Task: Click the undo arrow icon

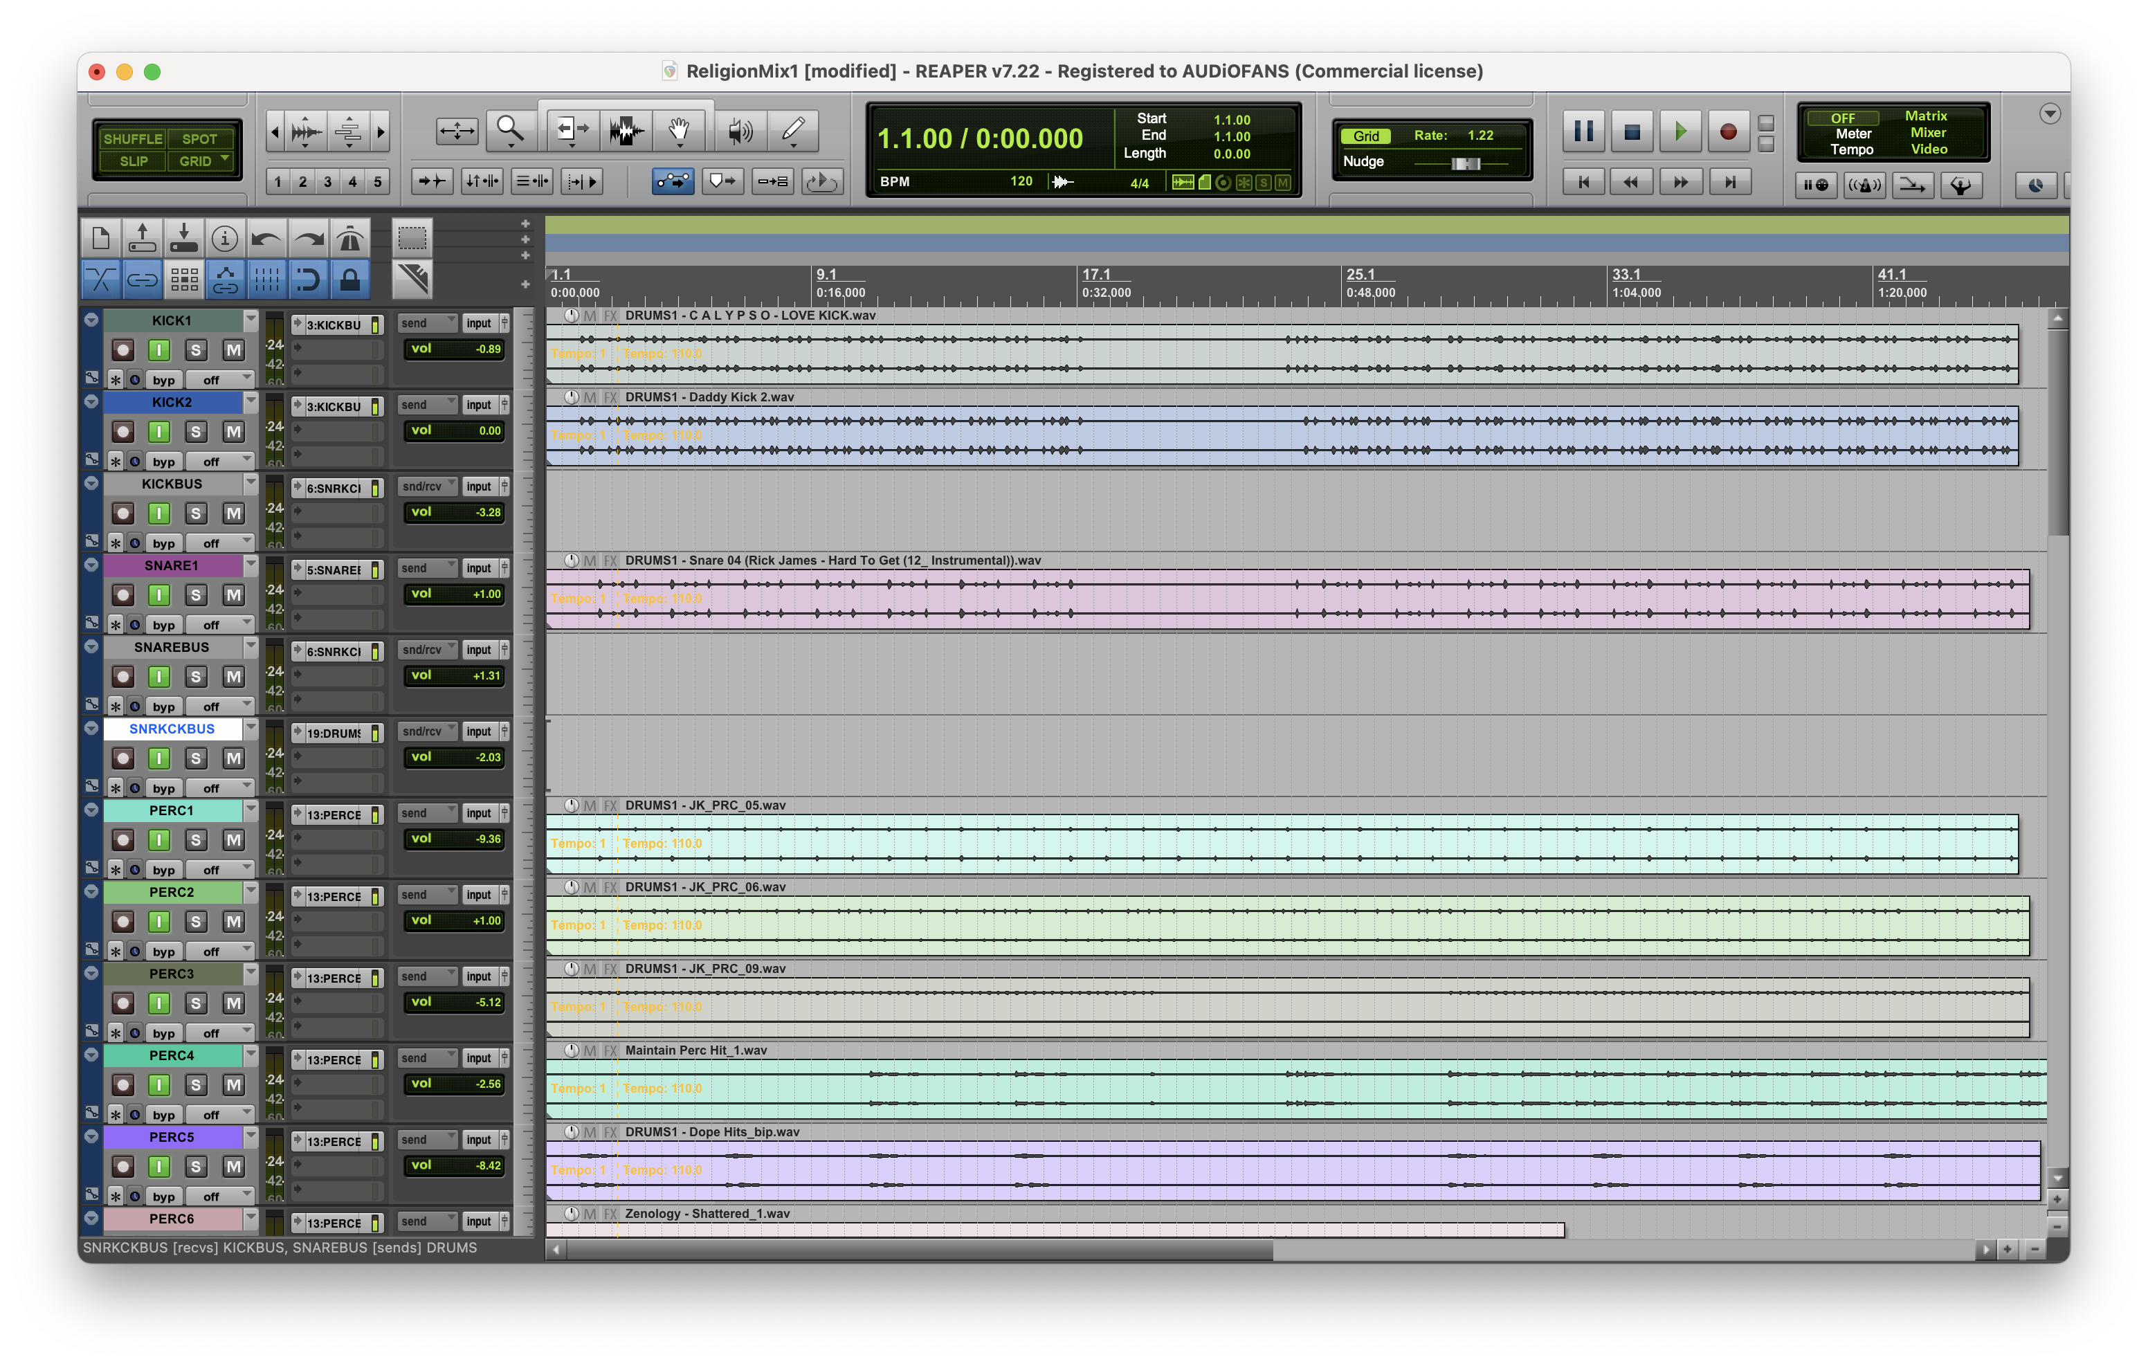Action: pos(266,238)
